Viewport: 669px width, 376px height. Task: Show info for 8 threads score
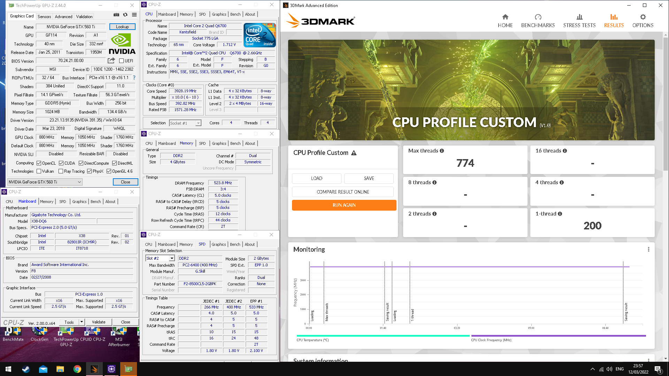435,182
